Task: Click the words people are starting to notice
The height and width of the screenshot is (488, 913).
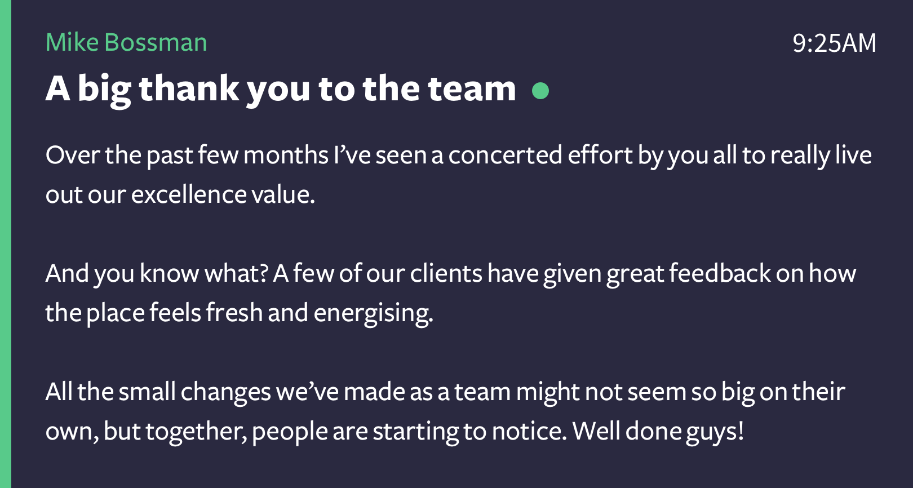Action: pos(409,432)
